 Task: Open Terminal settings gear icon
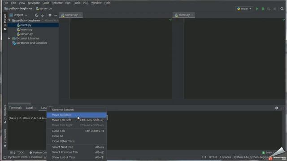click(277, 108)
